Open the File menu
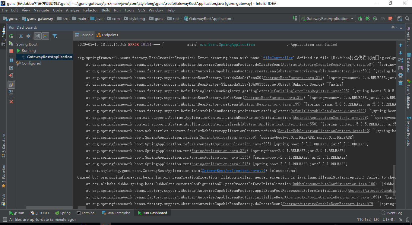This screenshot has width=412, height=225. pos(5,10)
